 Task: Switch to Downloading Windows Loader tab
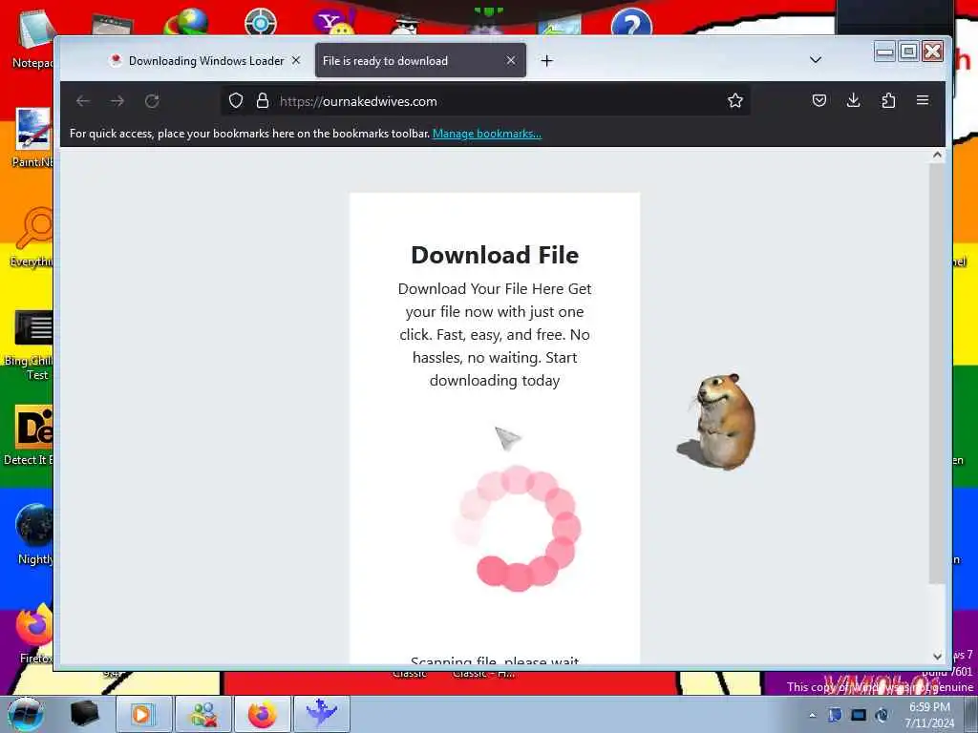204,60
